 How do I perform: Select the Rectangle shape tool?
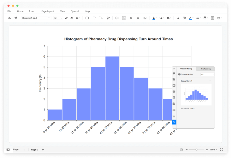[x=87, y=18]
